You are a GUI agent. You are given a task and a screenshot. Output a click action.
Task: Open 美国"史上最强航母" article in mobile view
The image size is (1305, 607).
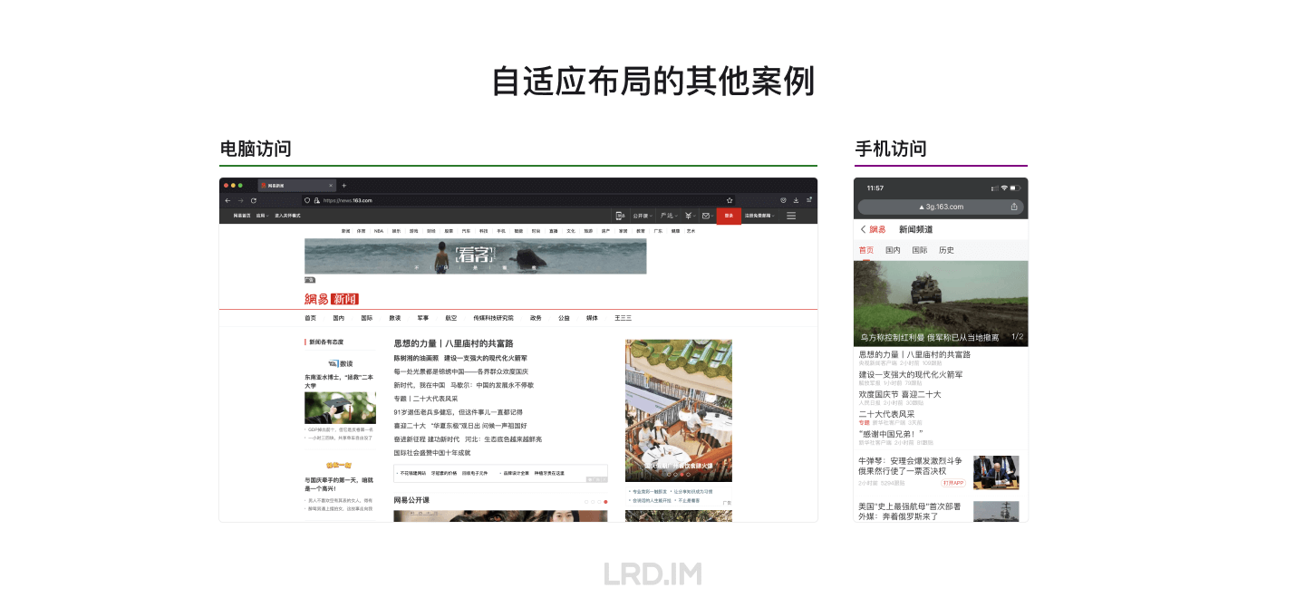pyautogui.click(x=911, y=511)
